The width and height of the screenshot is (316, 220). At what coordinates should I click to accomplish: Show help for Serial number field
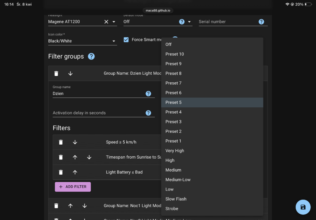coord(261,22)
